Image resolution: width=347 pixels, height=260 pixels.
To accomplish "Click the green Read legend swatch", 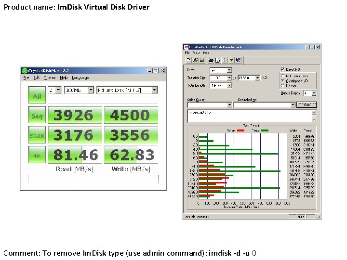I will (265, 130).
